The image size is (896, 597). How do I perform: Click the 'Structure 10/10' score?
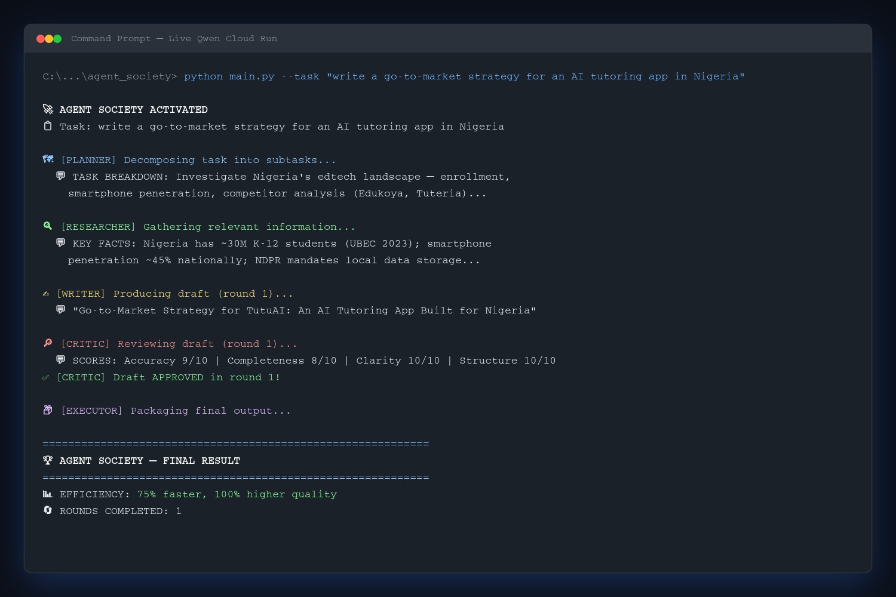[x=508, y=361]
